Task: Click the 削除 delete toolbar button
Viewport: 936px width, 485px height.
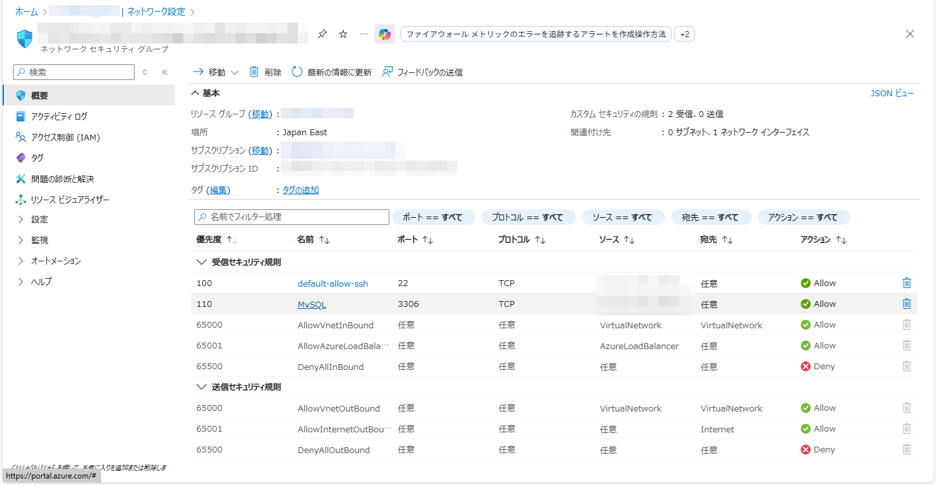Action: pyautogui.click(x=265, y=72)
